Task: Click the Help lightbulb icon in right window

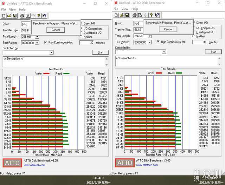Action: tap(151, 15)
